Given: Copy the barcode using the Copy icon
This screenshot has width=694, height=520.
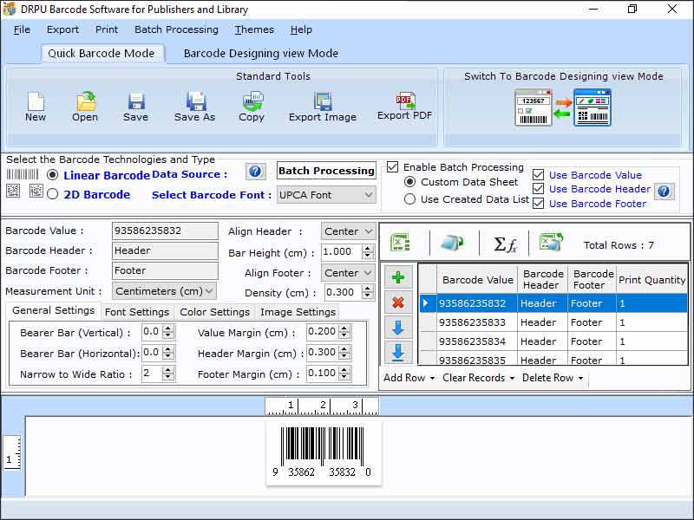Looking at the screenshot, I should pos(251,104).
